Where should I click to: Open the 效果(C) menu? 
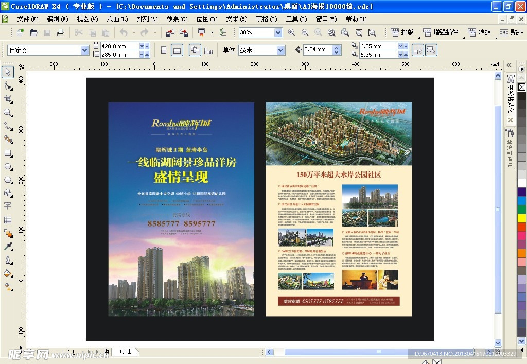point(177,19)
